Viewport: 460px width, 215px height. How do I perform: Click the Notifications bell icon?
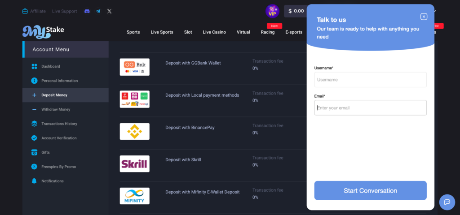34,181
